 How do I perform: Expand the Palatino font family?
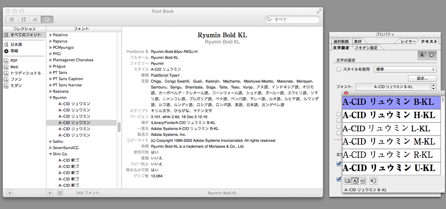[x=51, y=35]
